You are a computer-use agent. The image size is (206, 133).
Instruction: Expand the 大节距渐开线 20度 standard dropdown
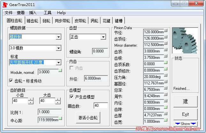(58, 62)
